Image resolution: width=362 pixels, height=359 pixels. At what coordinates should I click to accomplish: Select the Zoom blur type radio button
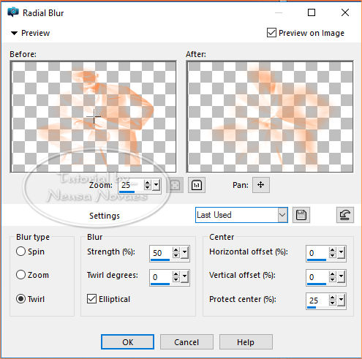pos(20,275)
